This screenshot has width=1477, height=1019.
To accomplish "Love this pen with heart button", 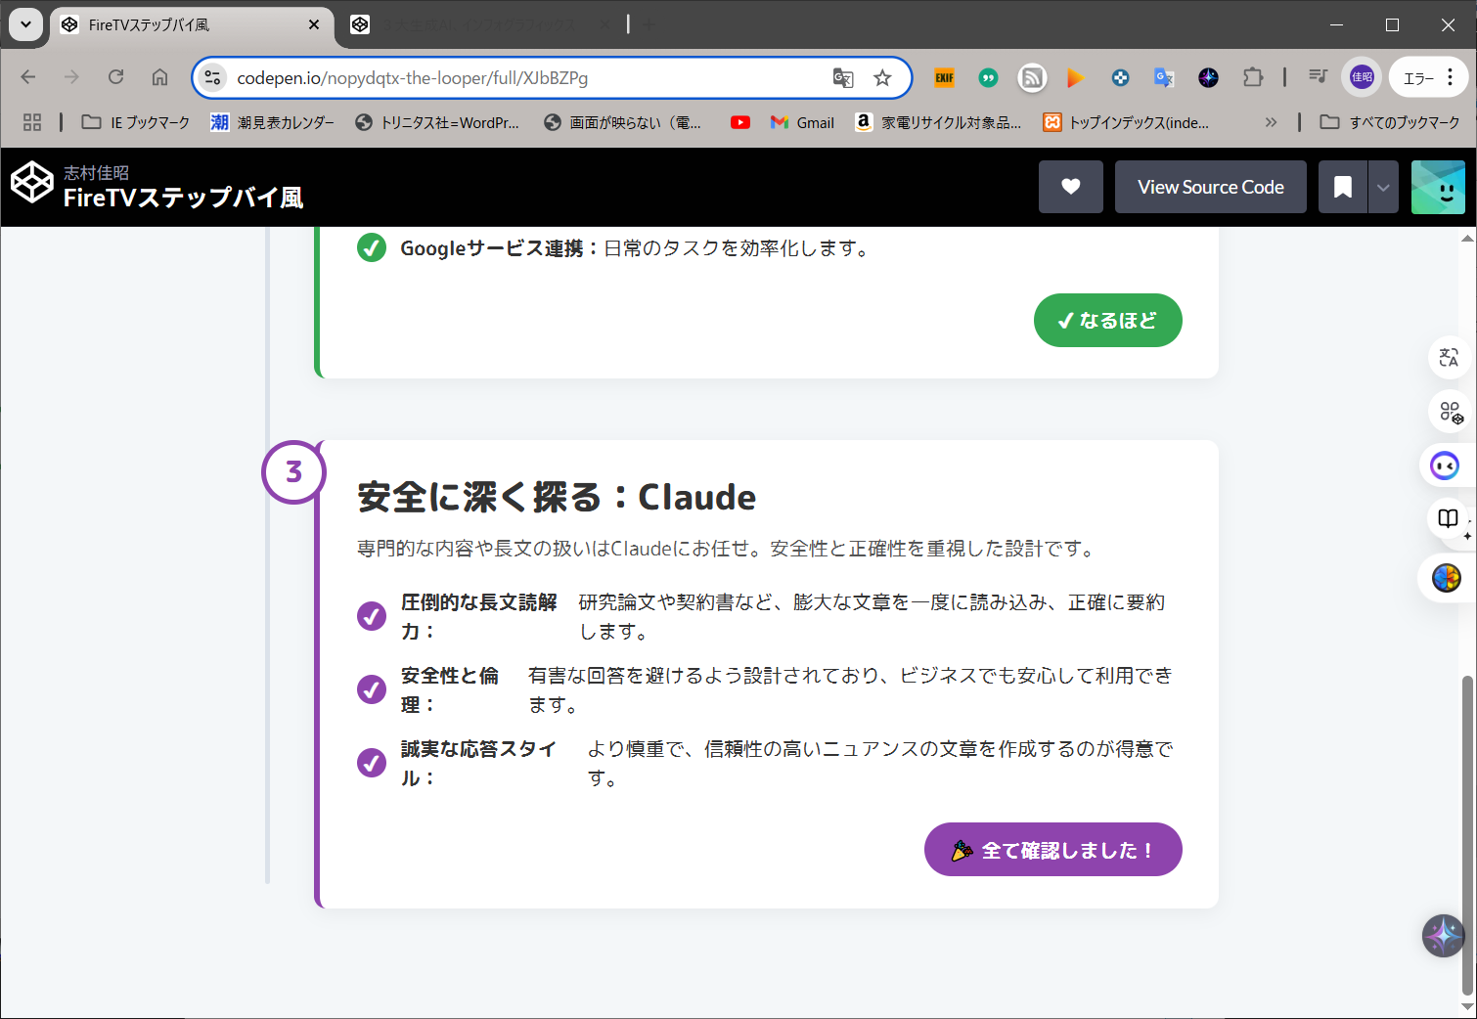I will pyautogui.click(x=1071, y=187).
